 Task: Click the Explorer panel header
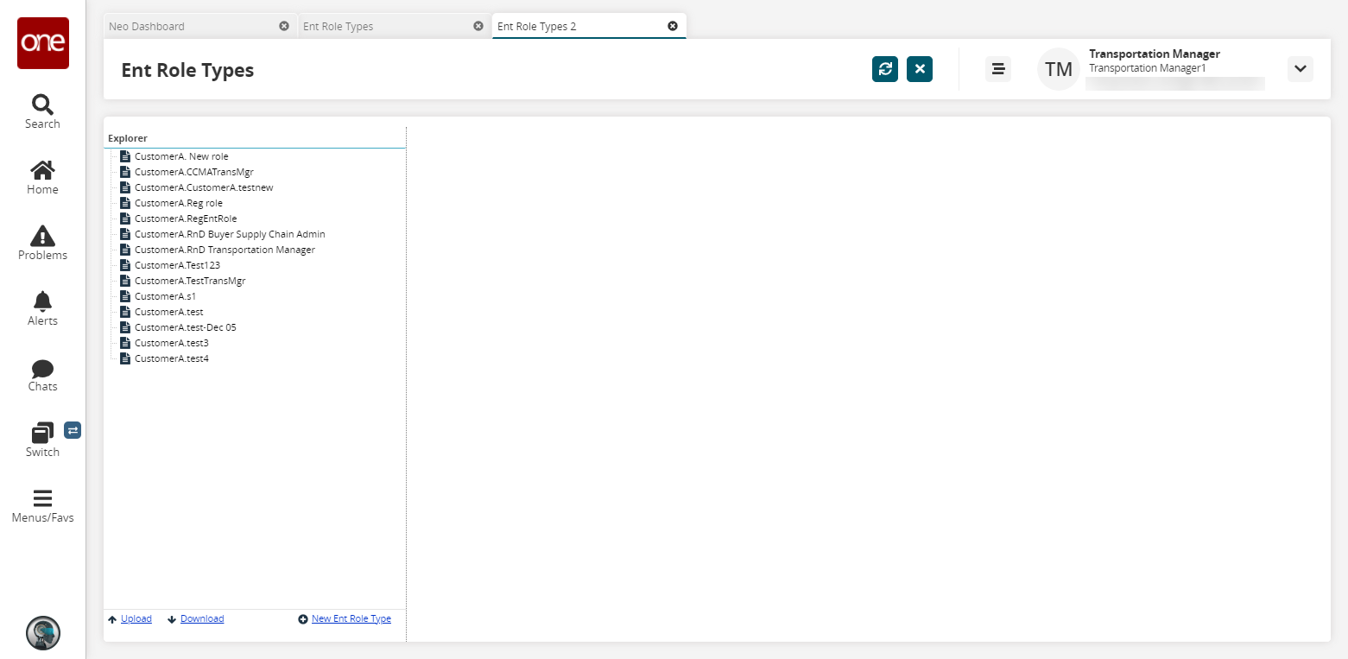tap(128, 138)
